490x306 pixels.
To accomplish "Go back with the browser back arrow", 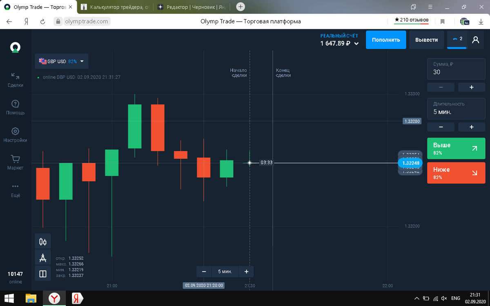I will [x=9, y=21].
